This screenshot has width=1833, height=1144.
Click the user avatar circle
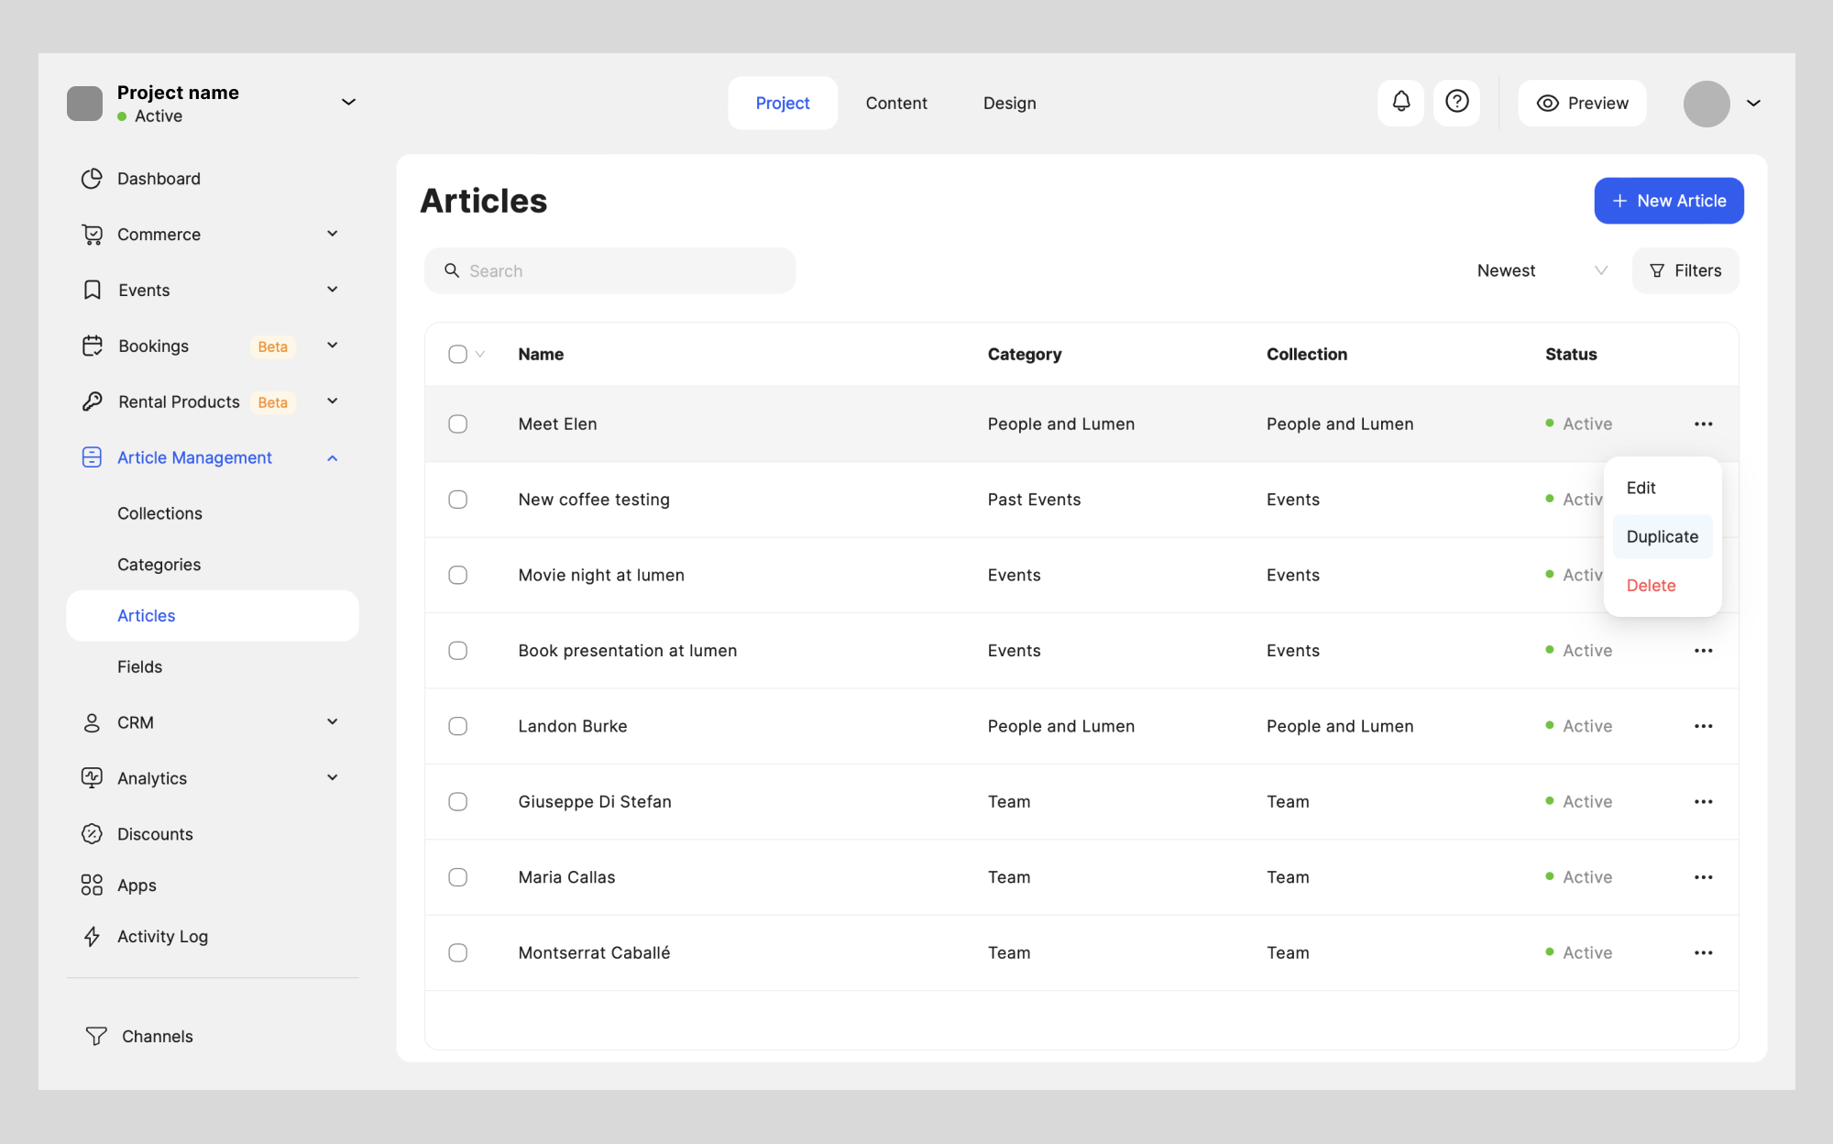(x=1707, y=104)
